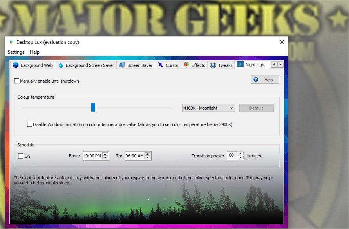Viewport: 349px width, 229px height.
Task: Decrease Transition phase minutes with down arrow
Action: 241,157
